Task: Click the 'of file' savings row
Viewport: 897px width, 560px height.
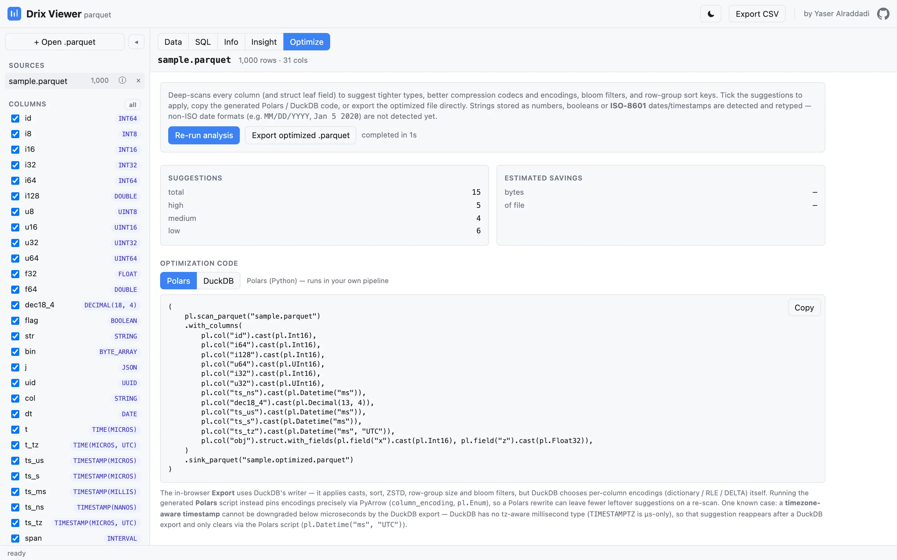Action: (x=661, y=205)
